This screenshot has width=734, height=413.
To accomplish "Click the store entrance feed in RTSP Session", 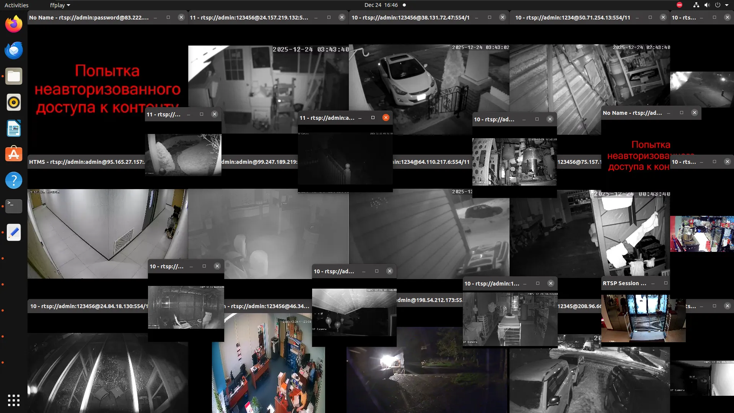I will tap(643, 318).
